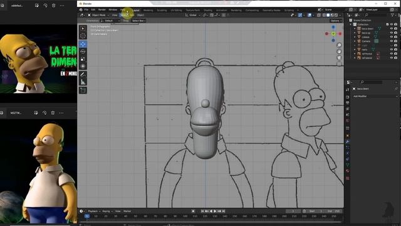Select the Annotate tool
401x226 pixels.
pos(83,75)
